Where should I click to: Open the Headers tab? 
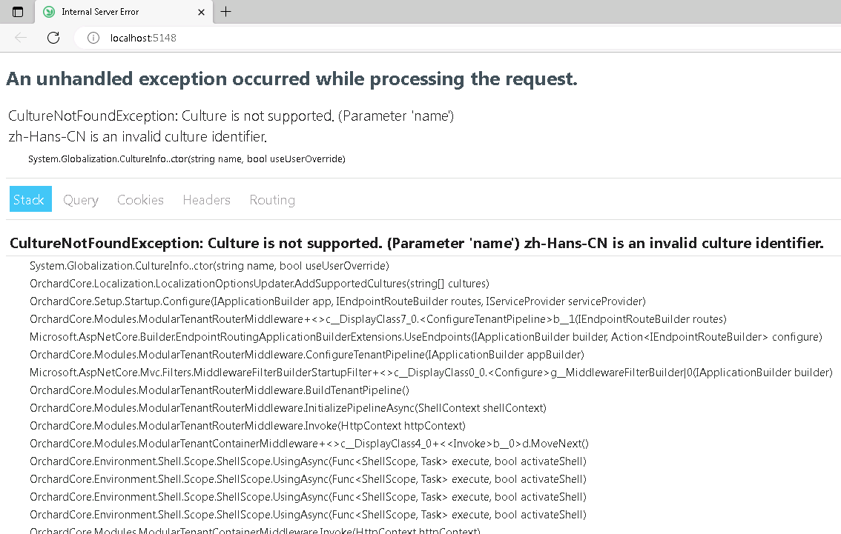[x=205, y=199]
